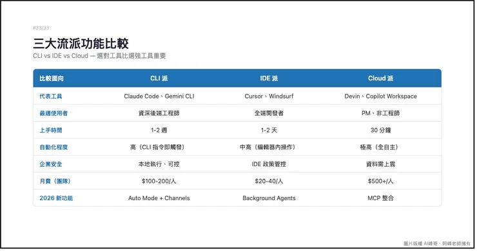Viewport: 477px width, 251px height.
Task: Click cell Background Agents
Action: click(269, 198)
